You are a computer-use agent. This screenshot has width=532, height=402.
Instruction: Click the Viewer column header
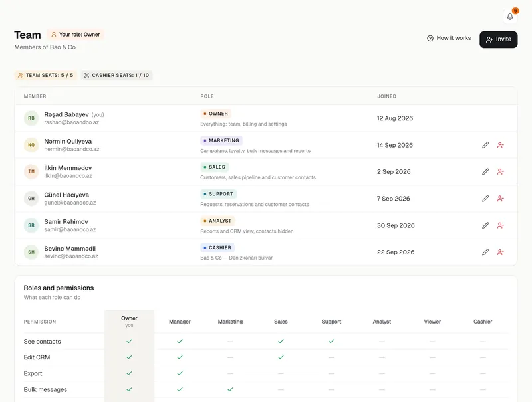coord(433,322)
